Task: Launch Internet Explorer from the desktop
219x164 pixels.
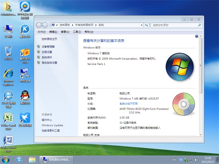Action: [x=8, y=74]
